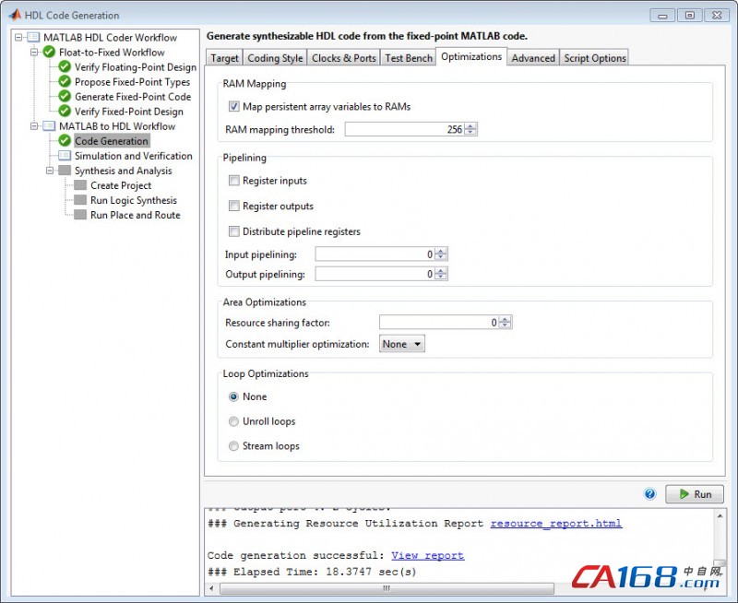The height and width of the screenshot is (603, 738).
Task: Toggle Map persistent array variables to RAMs
Action: coord(234,106)
